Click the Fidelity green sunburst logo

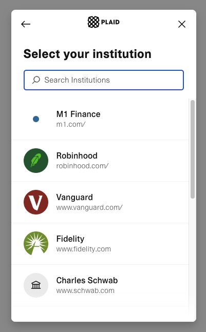tap(36, 244)
